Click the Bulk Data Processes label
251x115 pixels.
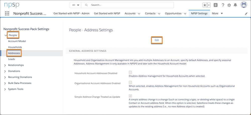coord(20,83)
